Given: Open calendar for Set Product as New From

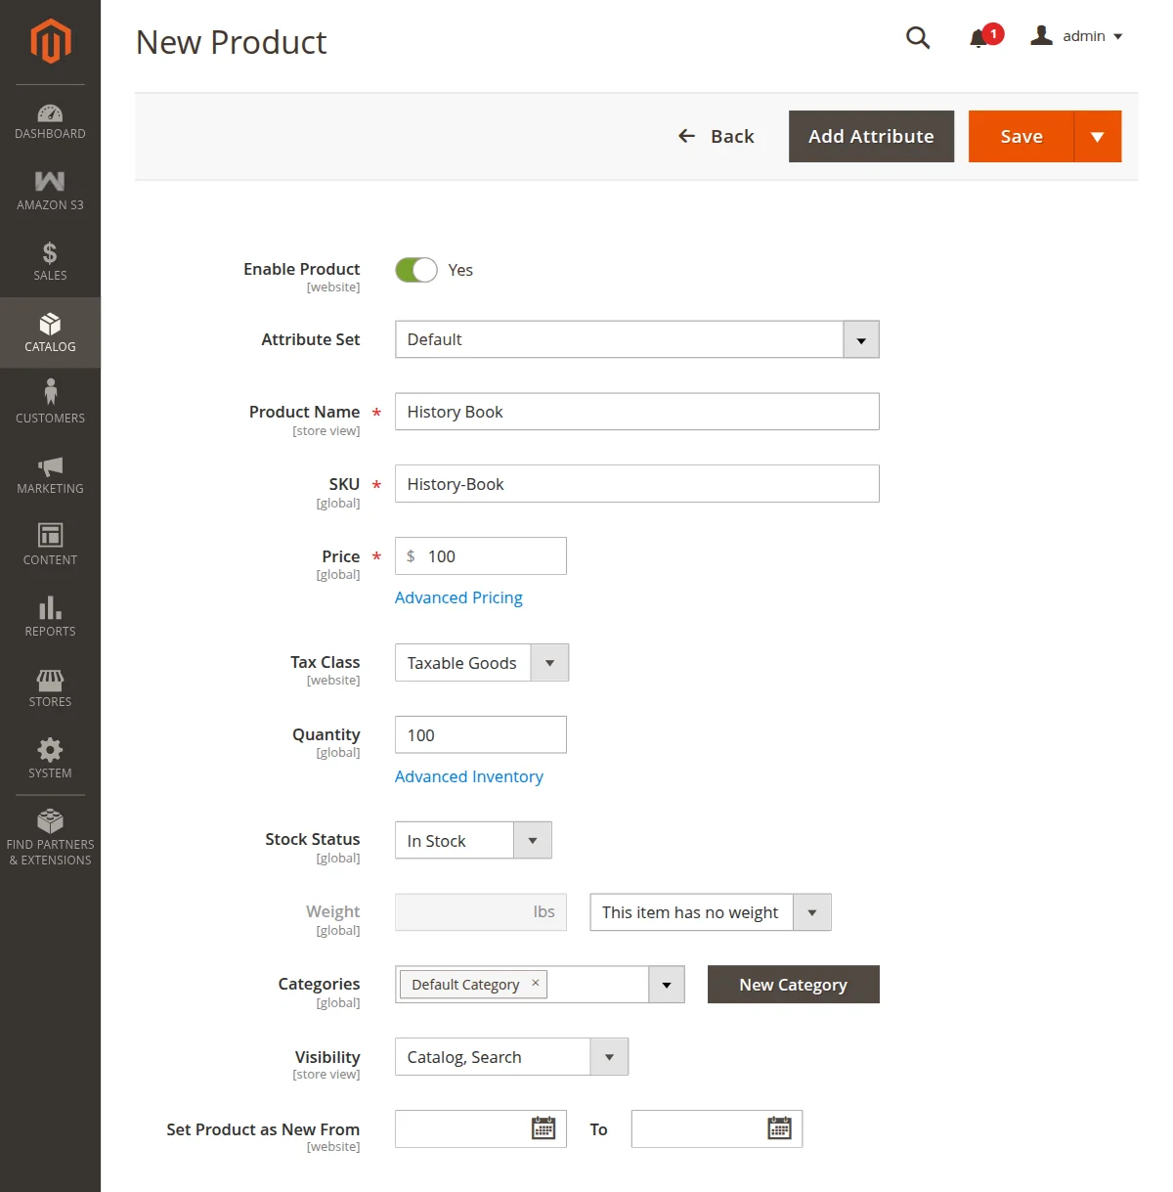Looking at the screenshot, I should [x=543, y=1128].
